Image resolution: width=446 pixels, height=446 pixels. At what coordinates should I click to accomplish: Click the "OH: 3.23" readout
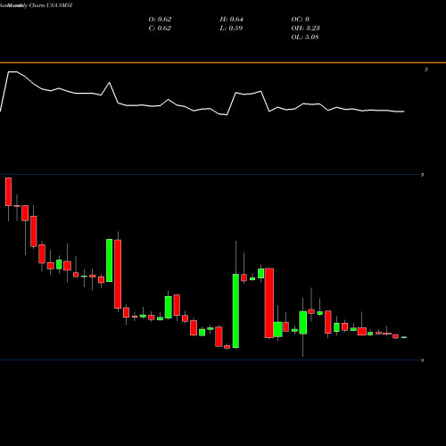306,29
